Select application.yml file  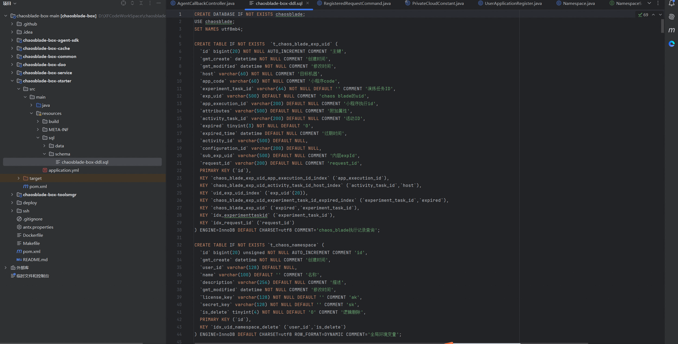61,170
